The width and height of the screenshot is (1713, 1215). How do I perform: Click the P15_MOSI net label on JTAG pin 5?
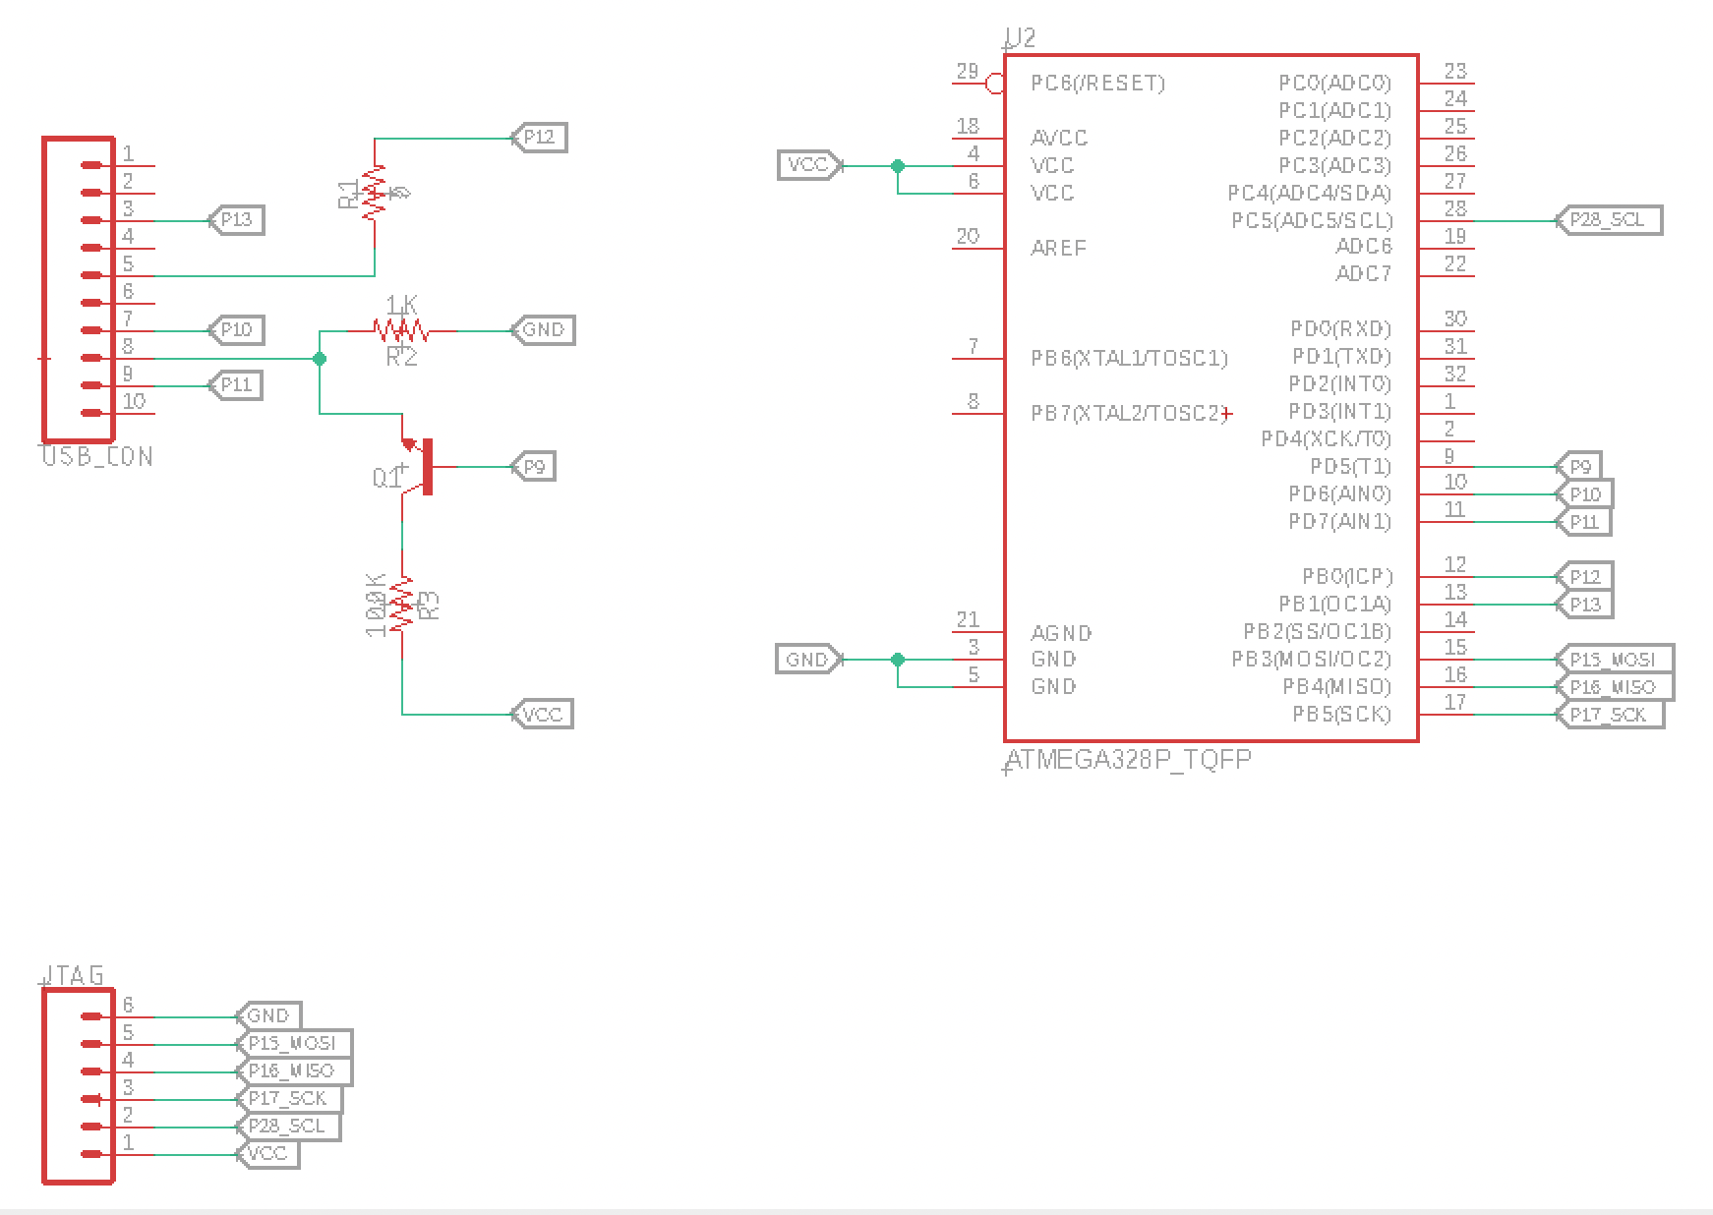294,1044
